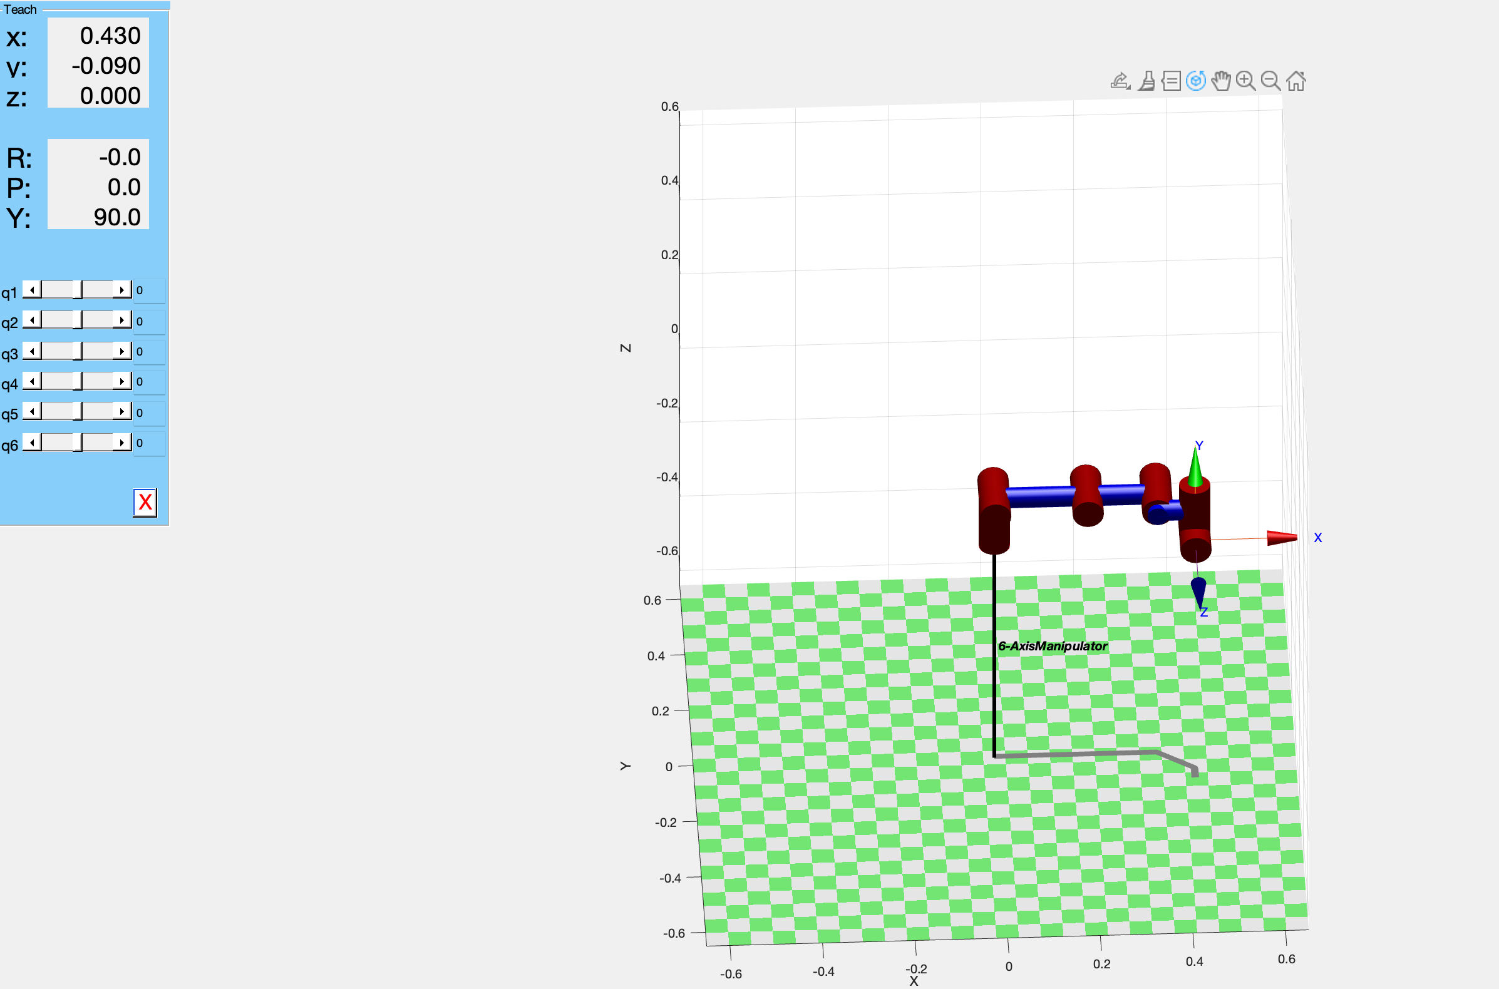1499x989 pixels.
Task: Decrease q2 with left arrow
Action: pos(31,320)
